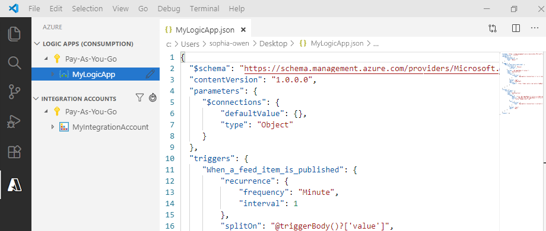Click the code minimap overview

point(522,84)
